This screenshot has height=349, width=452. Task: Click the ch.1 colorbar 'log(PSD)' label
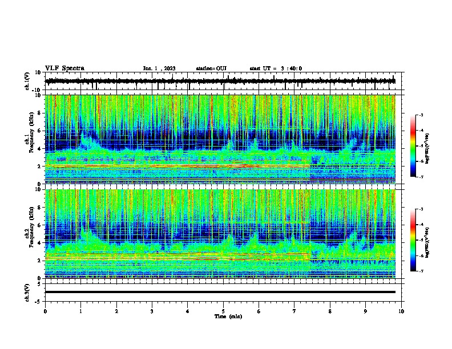427,149
